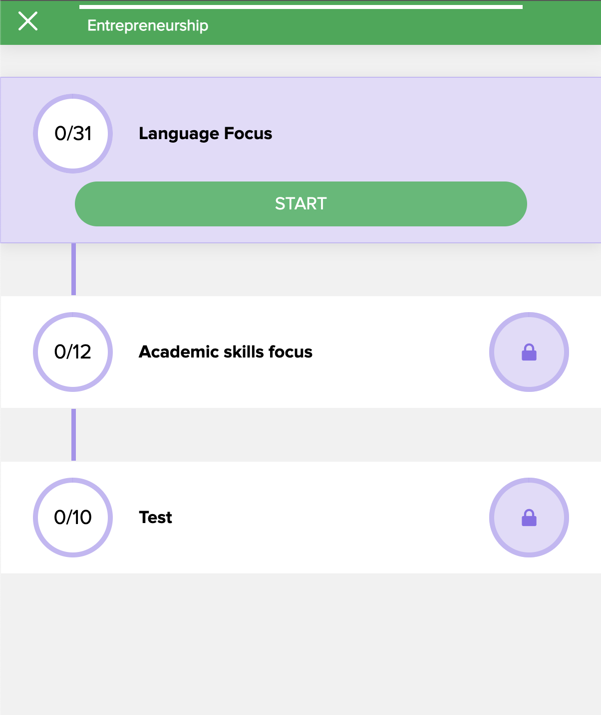Click the connector line above the Test row
Viewport: 601px width, 715px height.
click(74, 435)
